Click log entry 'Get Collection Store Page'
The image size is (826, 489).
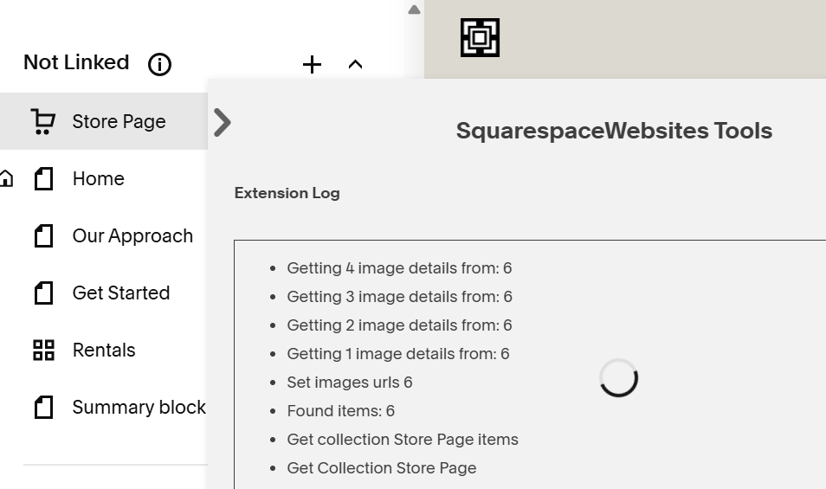pos(381,468)
